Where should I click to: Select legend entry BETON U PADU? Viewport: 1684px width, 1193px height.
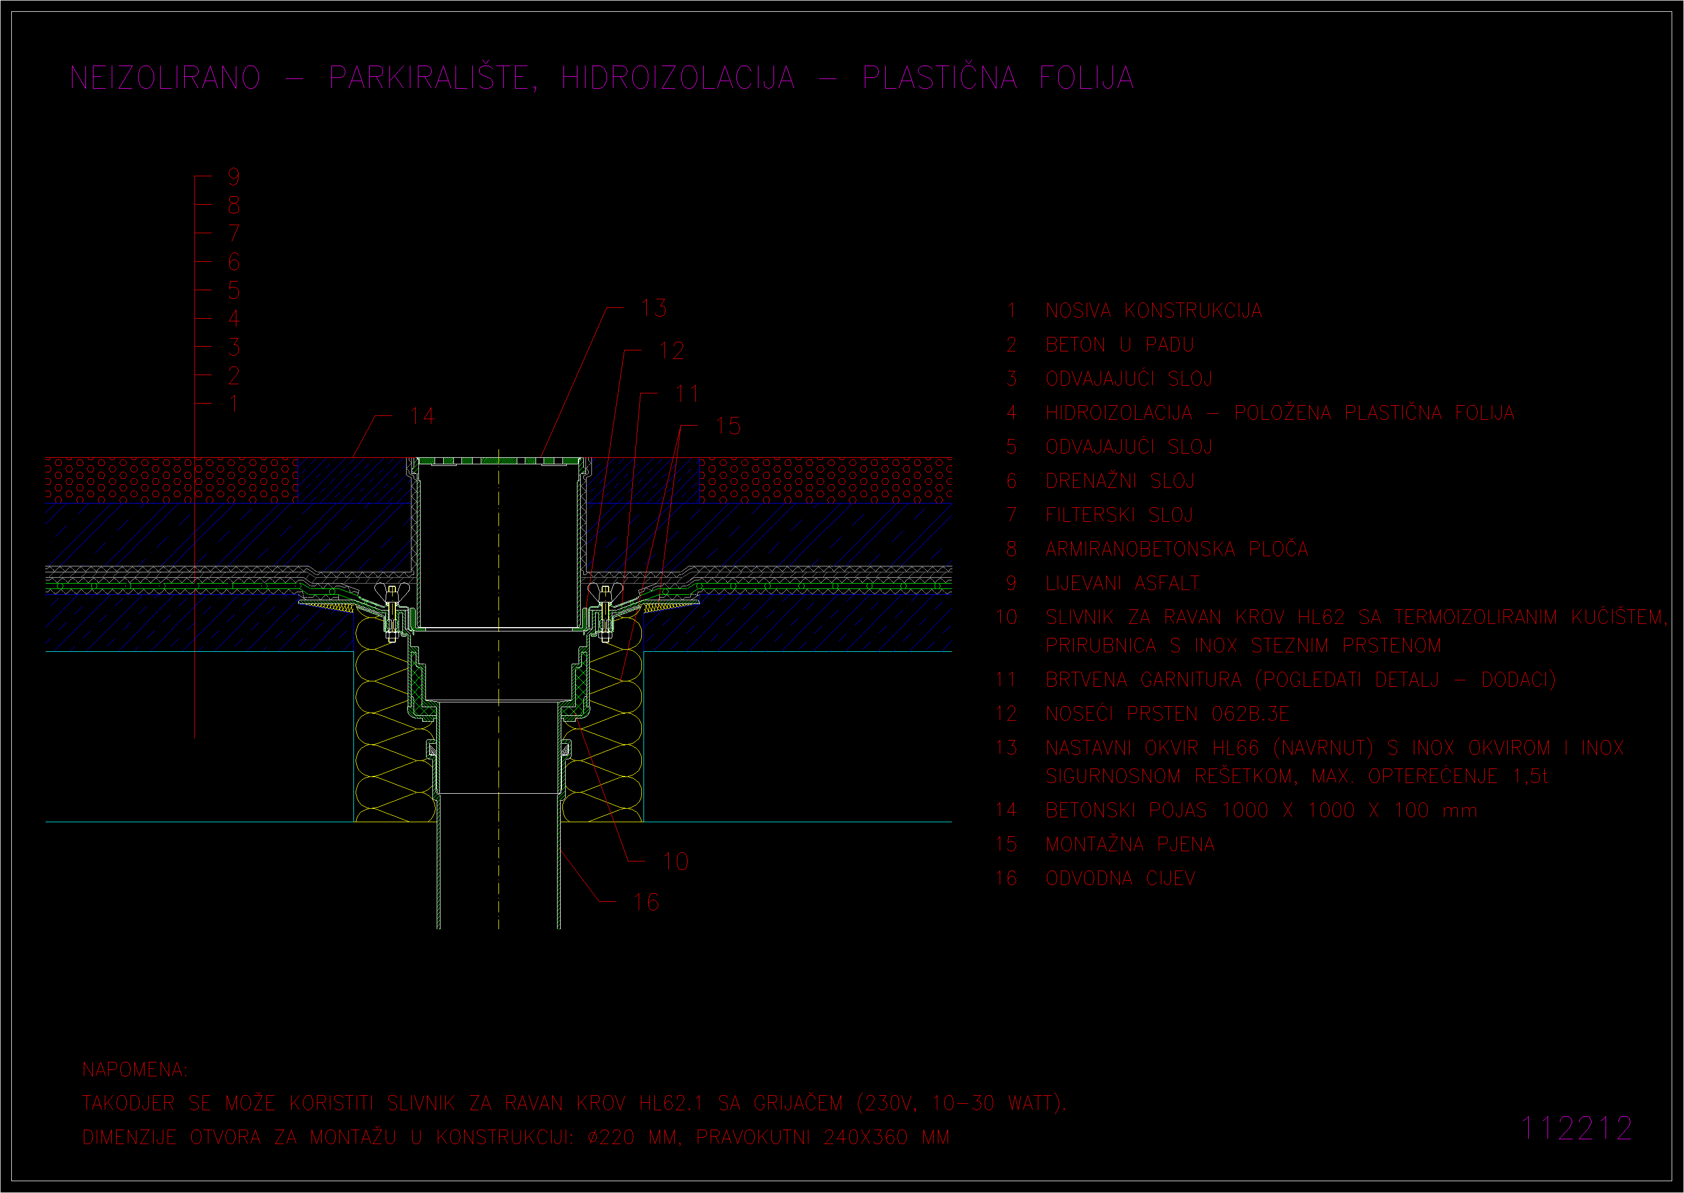[1120, 344]
